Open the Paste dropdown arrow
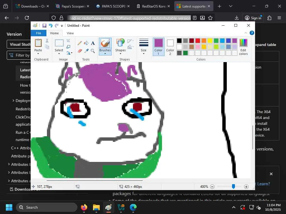 38,54
